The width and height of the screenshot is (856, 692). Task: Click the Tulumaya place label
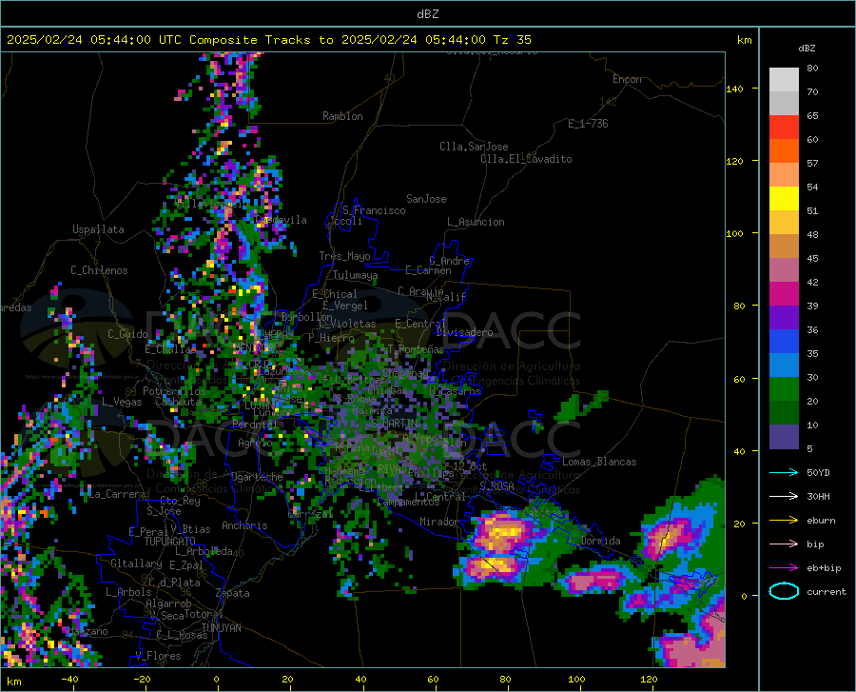(x=356, y=275)
